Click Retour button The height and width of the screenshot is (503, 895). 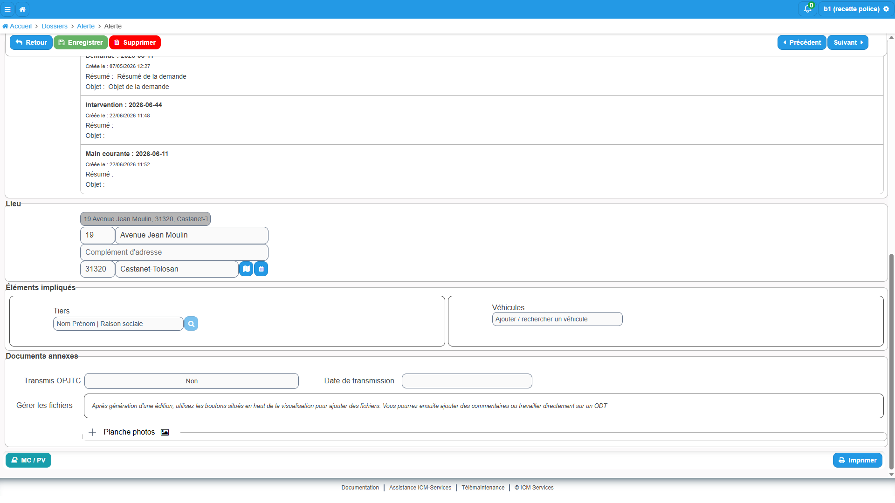tap(31, 42)
